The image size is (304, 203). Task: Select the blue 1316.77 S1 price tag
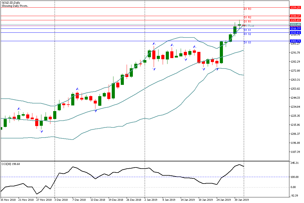tap(295, 29)
